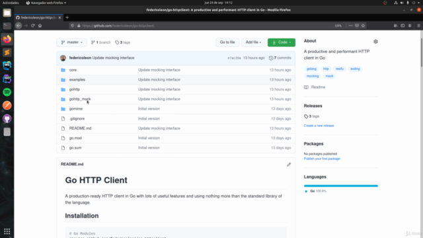The image size is (423, 238).
Task: Go to the Firefox home page
Action: click(40, 26)
